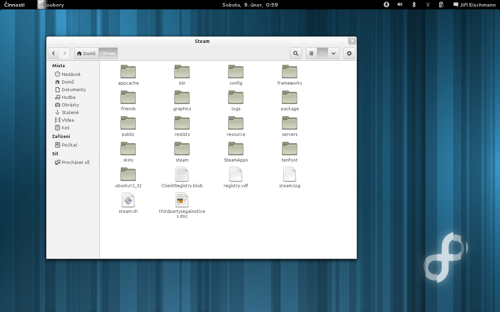Open the Činnosti activities overview
Screen dimensions: 500x312
[x=15, y=5]
